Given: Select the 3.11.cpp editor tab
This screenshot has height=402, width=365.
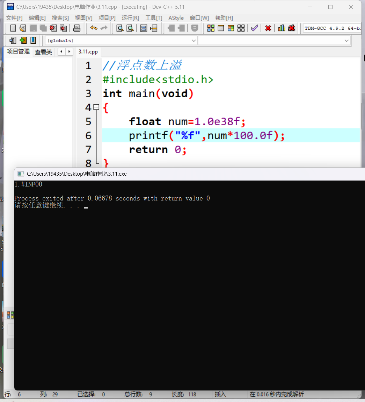Looking at the screenshot, I should click(88, 52).
